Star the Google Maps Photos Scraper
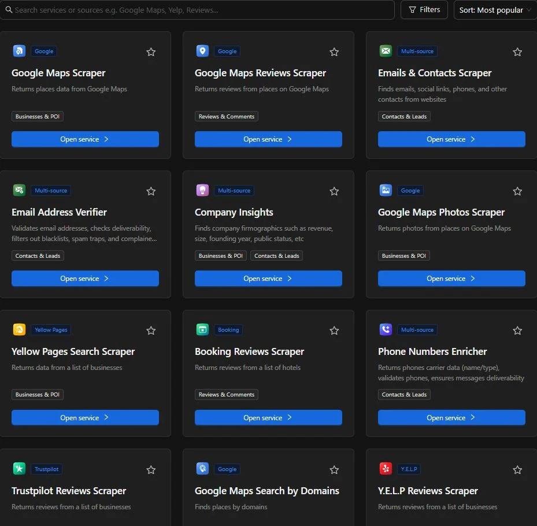Viewport: 537px width, 526px height. 517,191
